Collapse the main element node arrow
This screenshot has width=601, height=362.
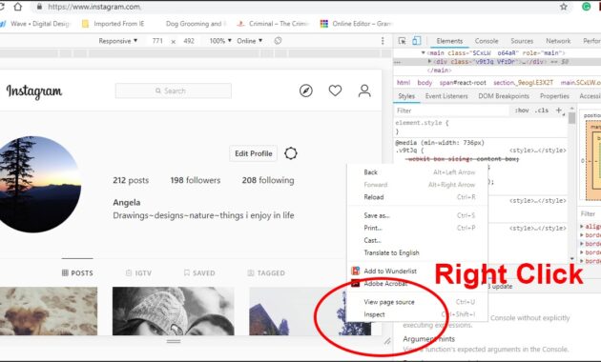click(x=424, y=52)
